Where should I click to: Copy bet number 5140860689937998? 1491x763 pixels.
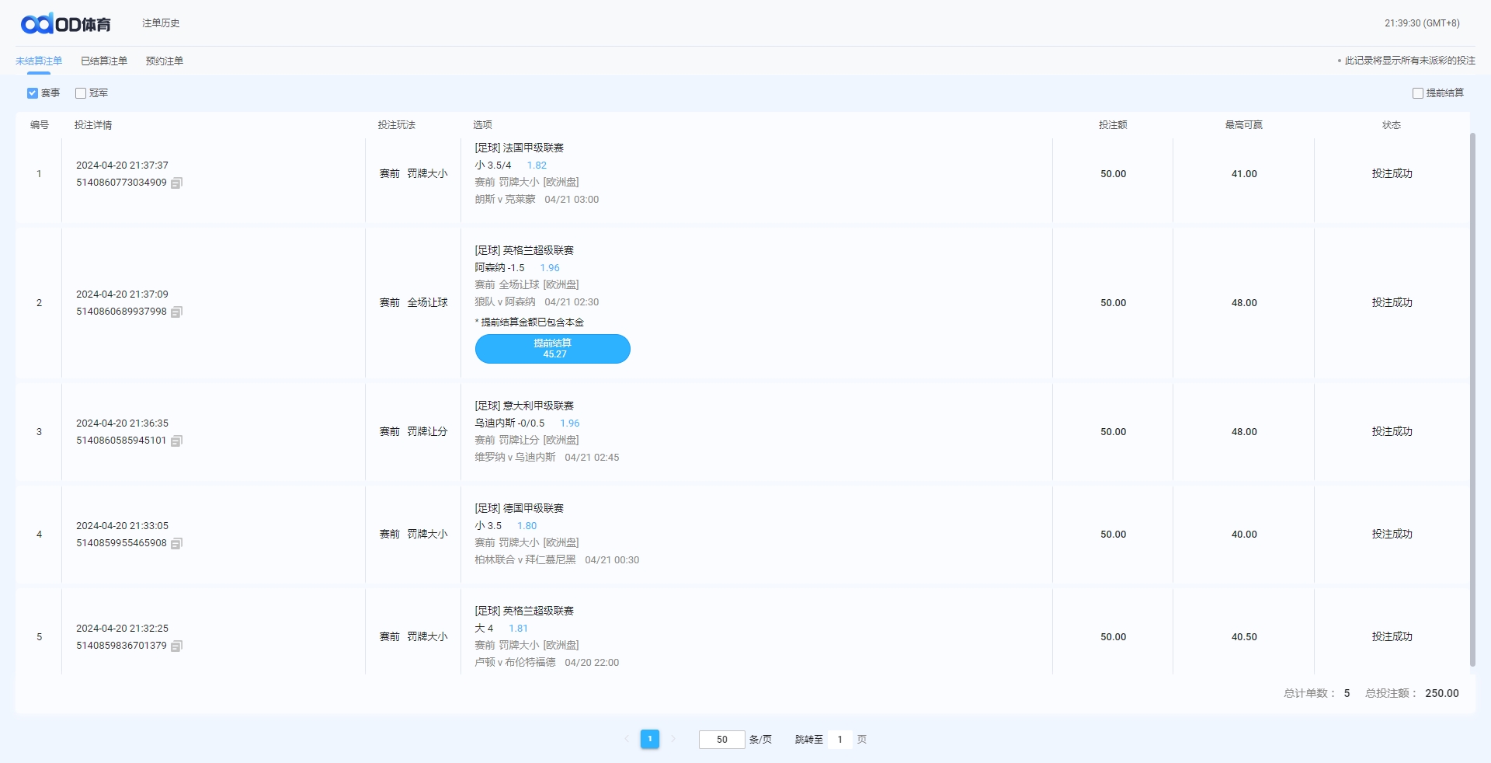176,312
